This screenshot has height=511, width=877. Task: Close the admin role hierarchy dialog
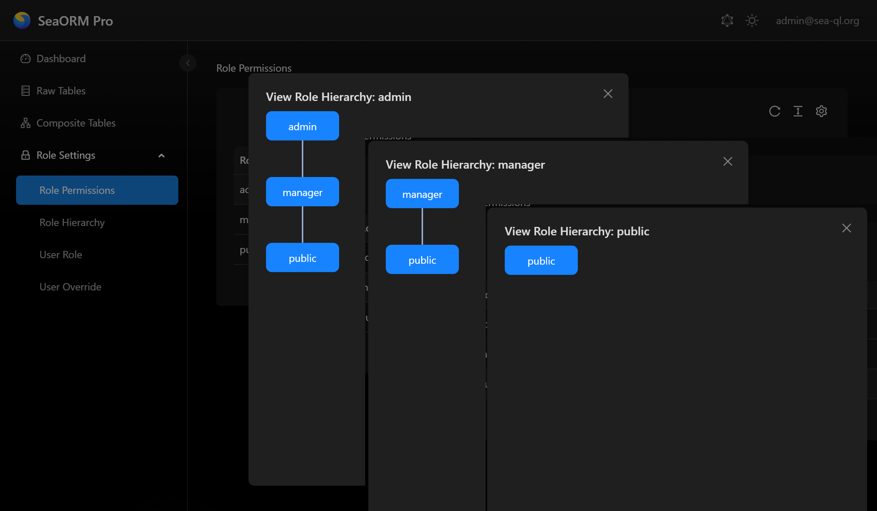(x=608, y=94)
